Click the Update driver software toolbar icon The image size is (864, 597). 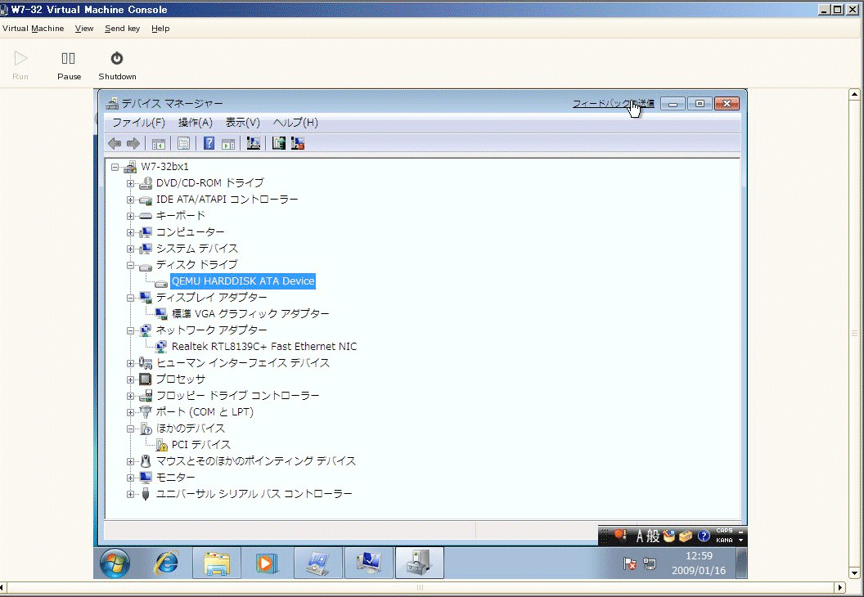tap(279, 143)
